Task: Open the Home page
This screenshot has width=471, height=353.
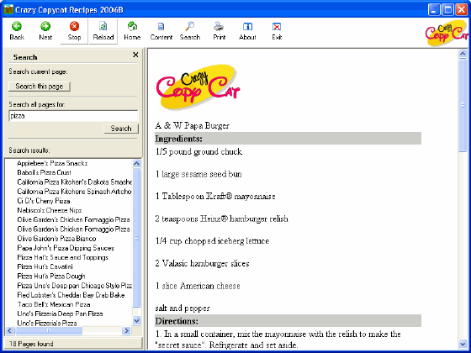Action: point(132,31)
